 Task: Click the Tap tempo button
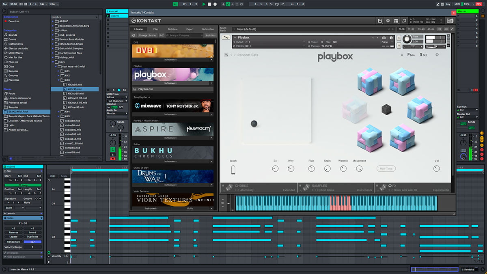point(4,4)
